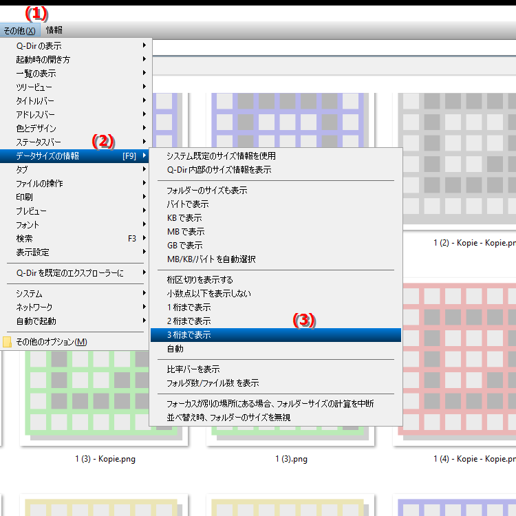Open the 情報 menu
Image resolution: width=516 pixels, height=516 pixels.
click(54, 30)
